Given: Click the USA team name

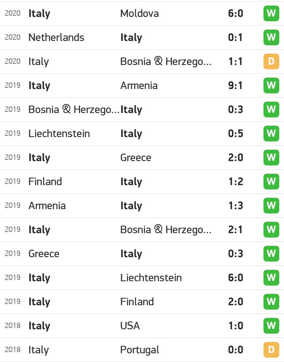Looking at the screenshot, I should [130, 326].
